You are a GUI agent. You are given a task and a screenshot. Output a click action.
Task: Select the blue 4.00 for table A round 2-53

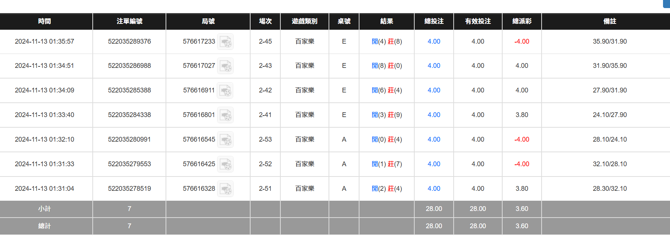coord(434,139)
